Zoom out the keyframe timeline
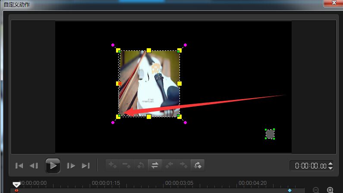The width and height of the screenshot is (343, 193). (316, 190)
